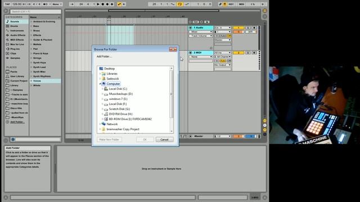Click the transport Stop button
This screenshot has width=360, height=202.
click(102, 4)
